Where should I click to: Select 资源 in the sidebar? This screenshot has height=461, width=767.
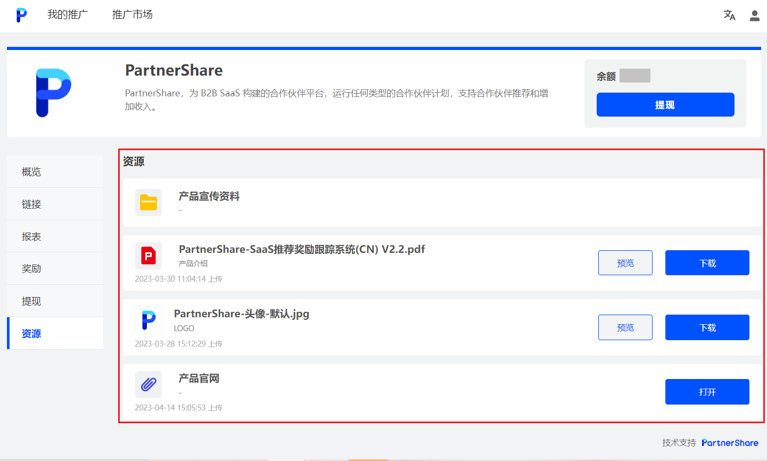(x=55, y=333)
